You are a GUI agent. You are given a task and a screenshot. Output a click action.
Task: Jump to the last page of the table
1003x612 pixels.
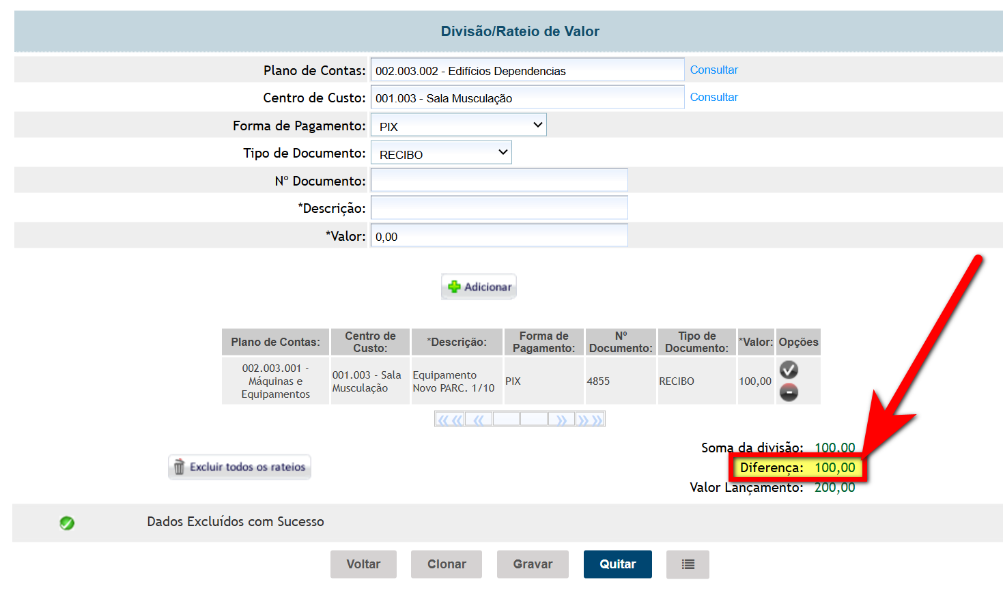tap(590, 420)
